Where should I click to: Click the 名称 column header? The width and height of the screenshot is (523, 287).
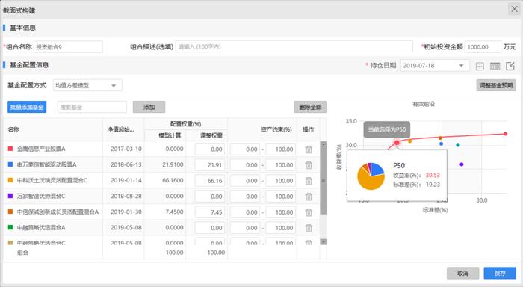[x=13, y=129]
